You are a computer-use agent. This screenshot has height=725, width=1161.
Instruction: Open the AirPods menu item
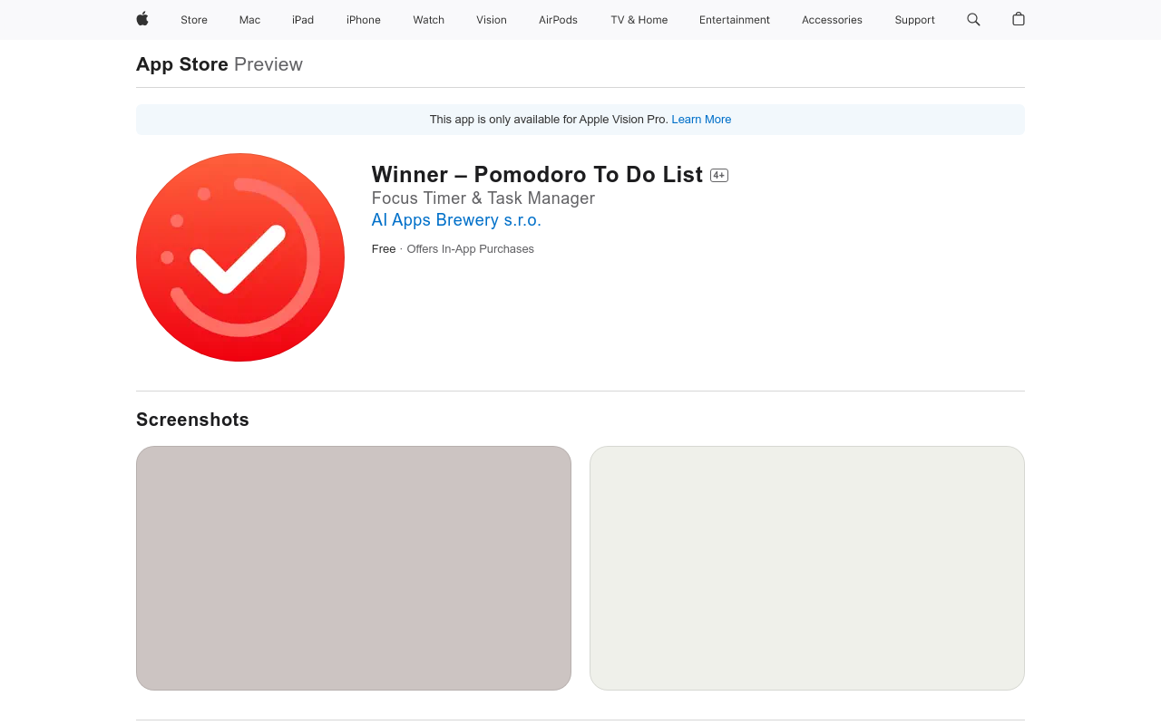click(x=558, y=20)
